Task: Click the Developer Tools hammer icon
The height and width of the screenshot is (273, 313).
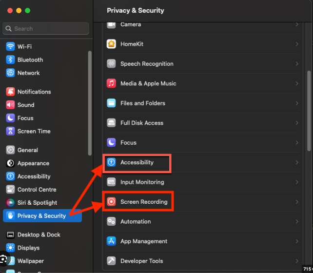Action: point(111,261)
